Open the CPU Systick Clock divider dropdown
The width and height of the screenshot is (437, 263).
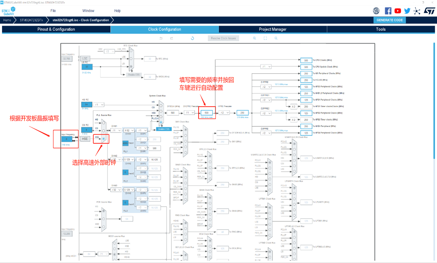266,67
